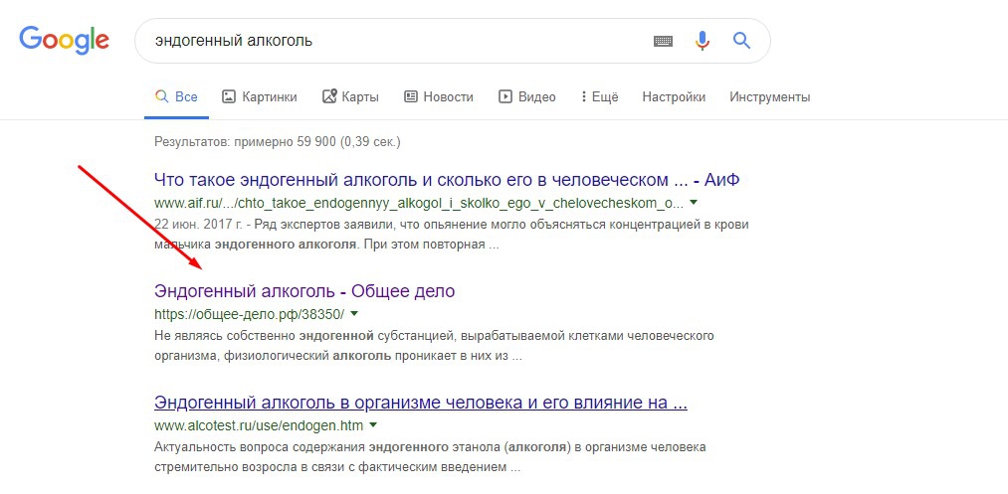Click the snippet starting 'Не являясь собственно'
The image size is (1008, 494).
click(x=434, y=346)
